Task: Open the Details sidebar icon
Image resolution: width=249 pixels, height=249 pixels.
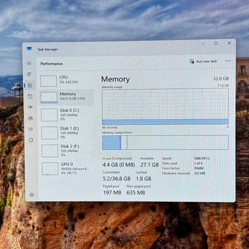Action: [x=31, y=129]
